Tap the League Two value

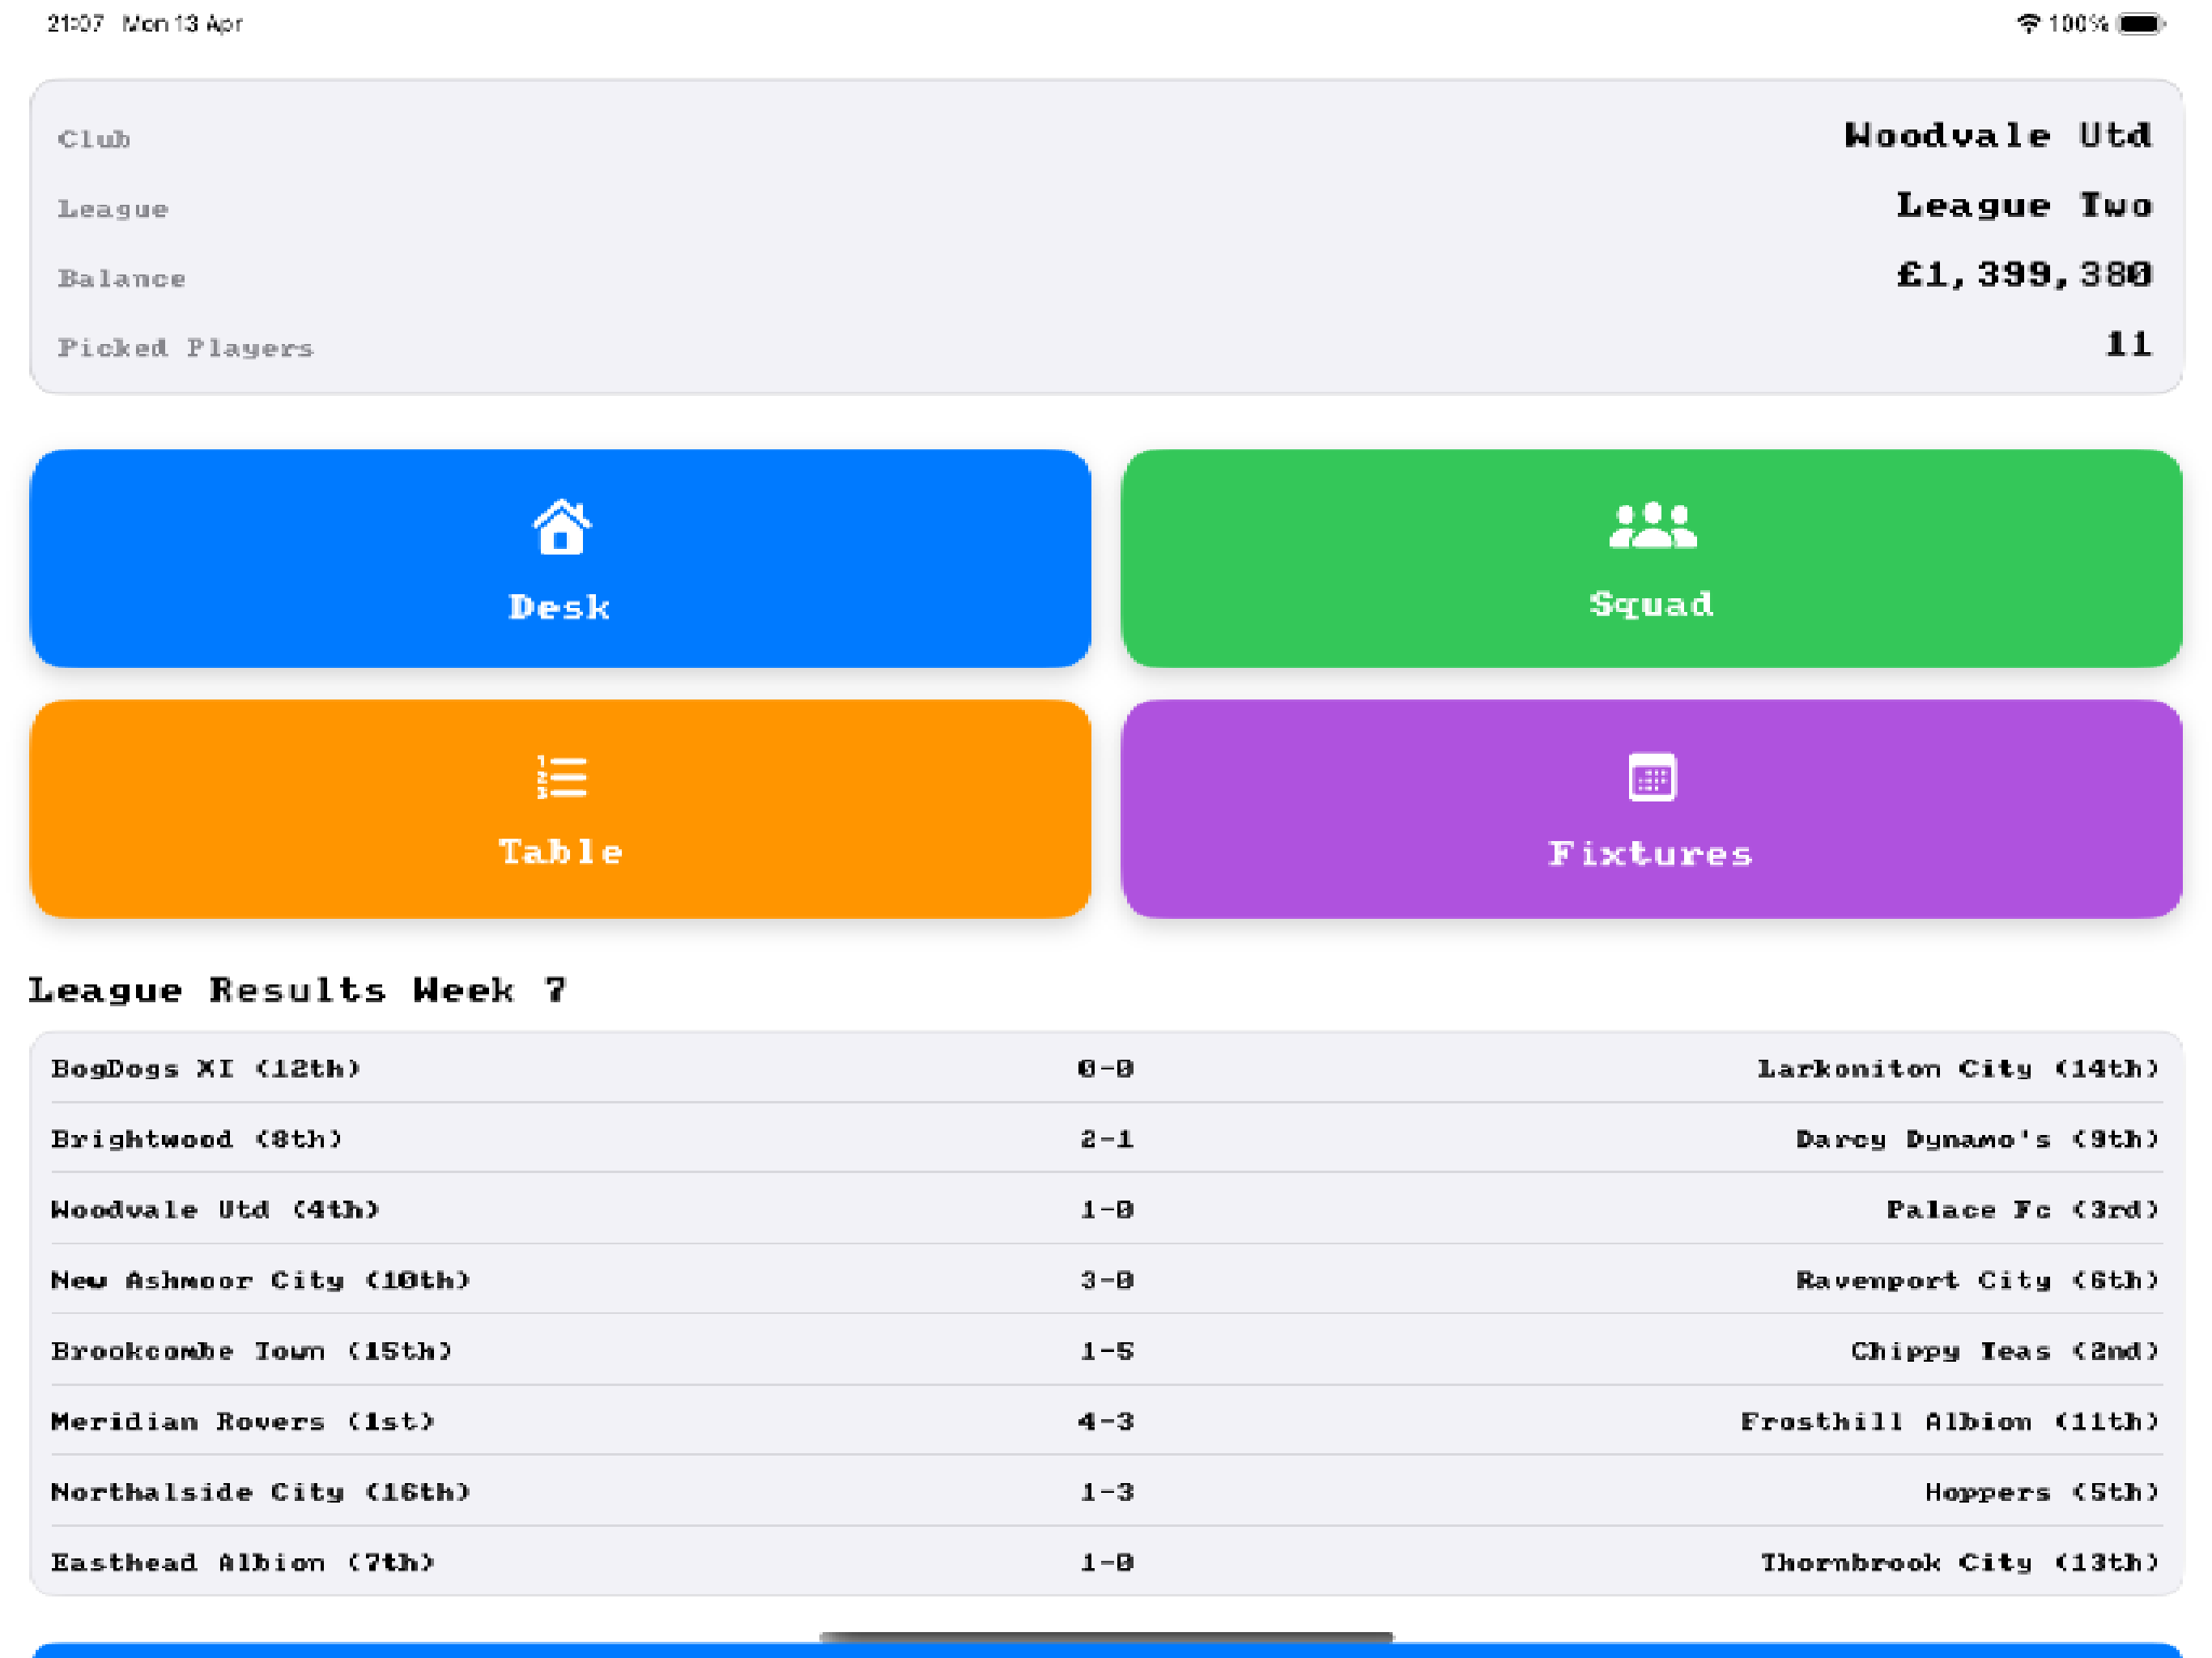pyautogui.click(x=2024, y=205)
